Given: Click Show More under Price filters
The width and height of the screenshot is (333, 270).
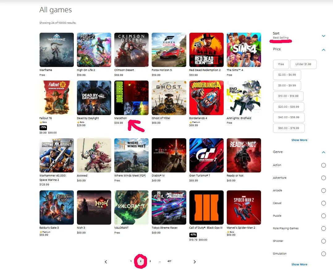Looking at the screenshot, I should click(299, 140).
